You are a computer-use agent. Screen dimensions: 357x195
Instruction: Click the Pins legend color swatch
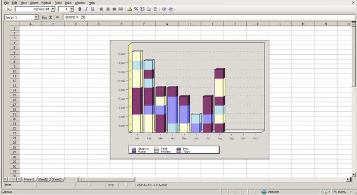click(179, 149)
